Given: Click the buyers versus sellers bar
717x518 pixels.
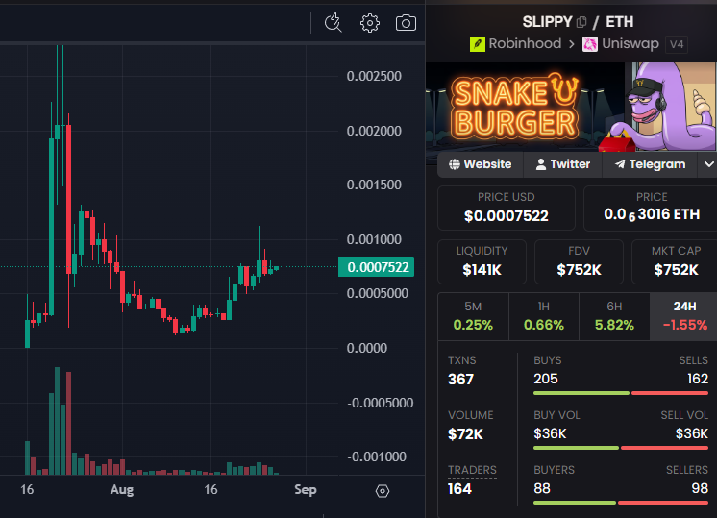Looking at the screenshot, I should click(x=621, y=503).
